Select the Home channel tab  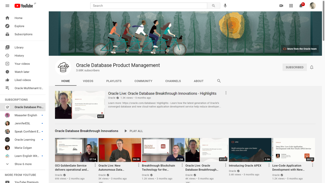[66, 81]
